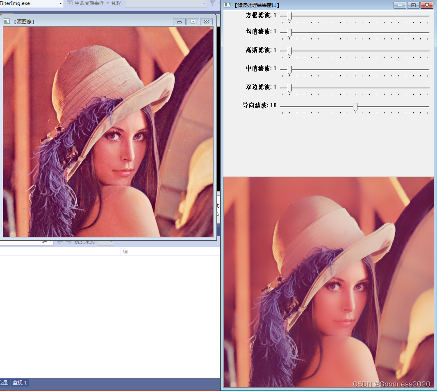Screen dimensions: 437x391
Task: Click the source Lena image
Action: pos(108,132)
